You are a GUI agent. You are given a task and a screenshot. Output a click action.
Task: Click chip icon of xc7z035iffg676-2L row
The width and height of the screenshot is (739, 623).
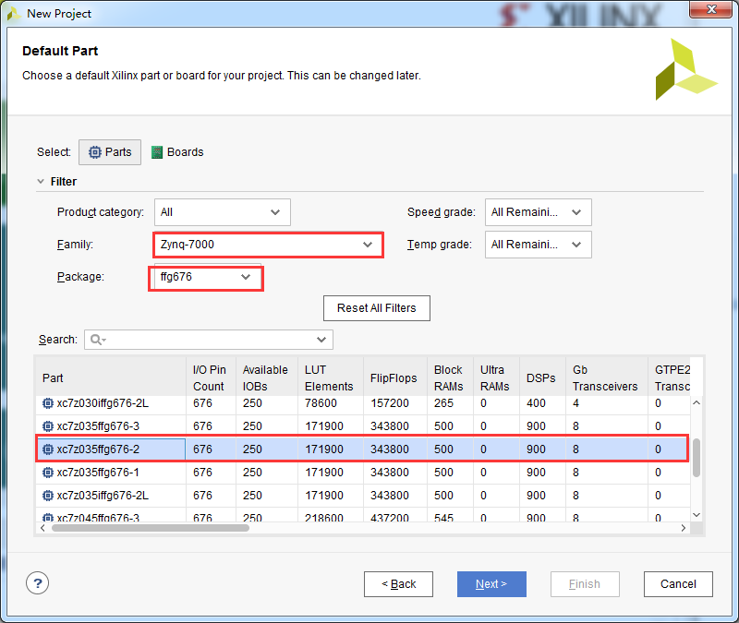tap(48, 496)
